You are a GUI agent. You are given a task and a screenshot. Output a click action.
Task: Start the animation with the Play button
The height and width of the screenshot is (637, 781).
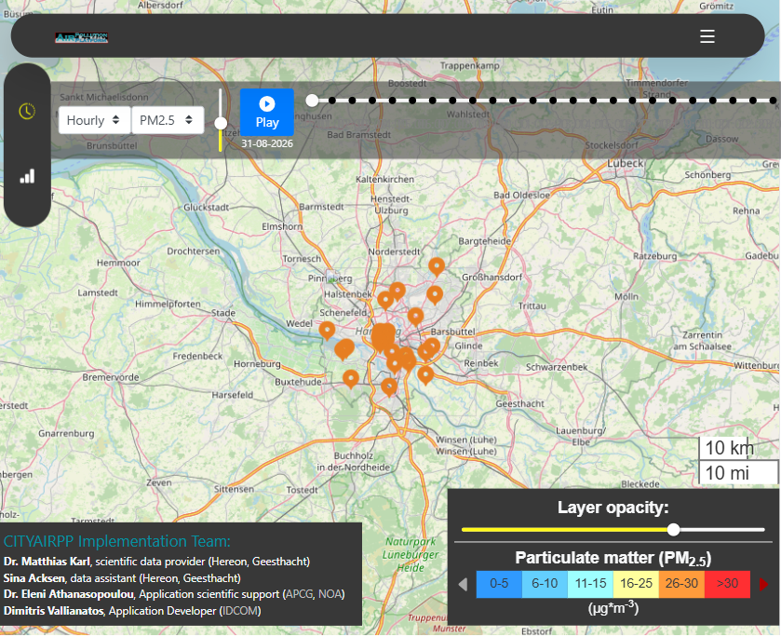pyautogui.click(x=267, y=112)
